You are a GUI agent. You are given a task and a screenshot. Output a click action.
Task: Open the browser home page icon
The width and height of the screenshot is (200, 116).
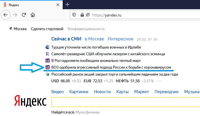(33, 15)
